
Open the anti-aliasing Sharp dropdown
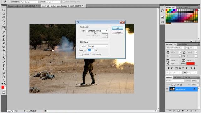click(192, 73)
